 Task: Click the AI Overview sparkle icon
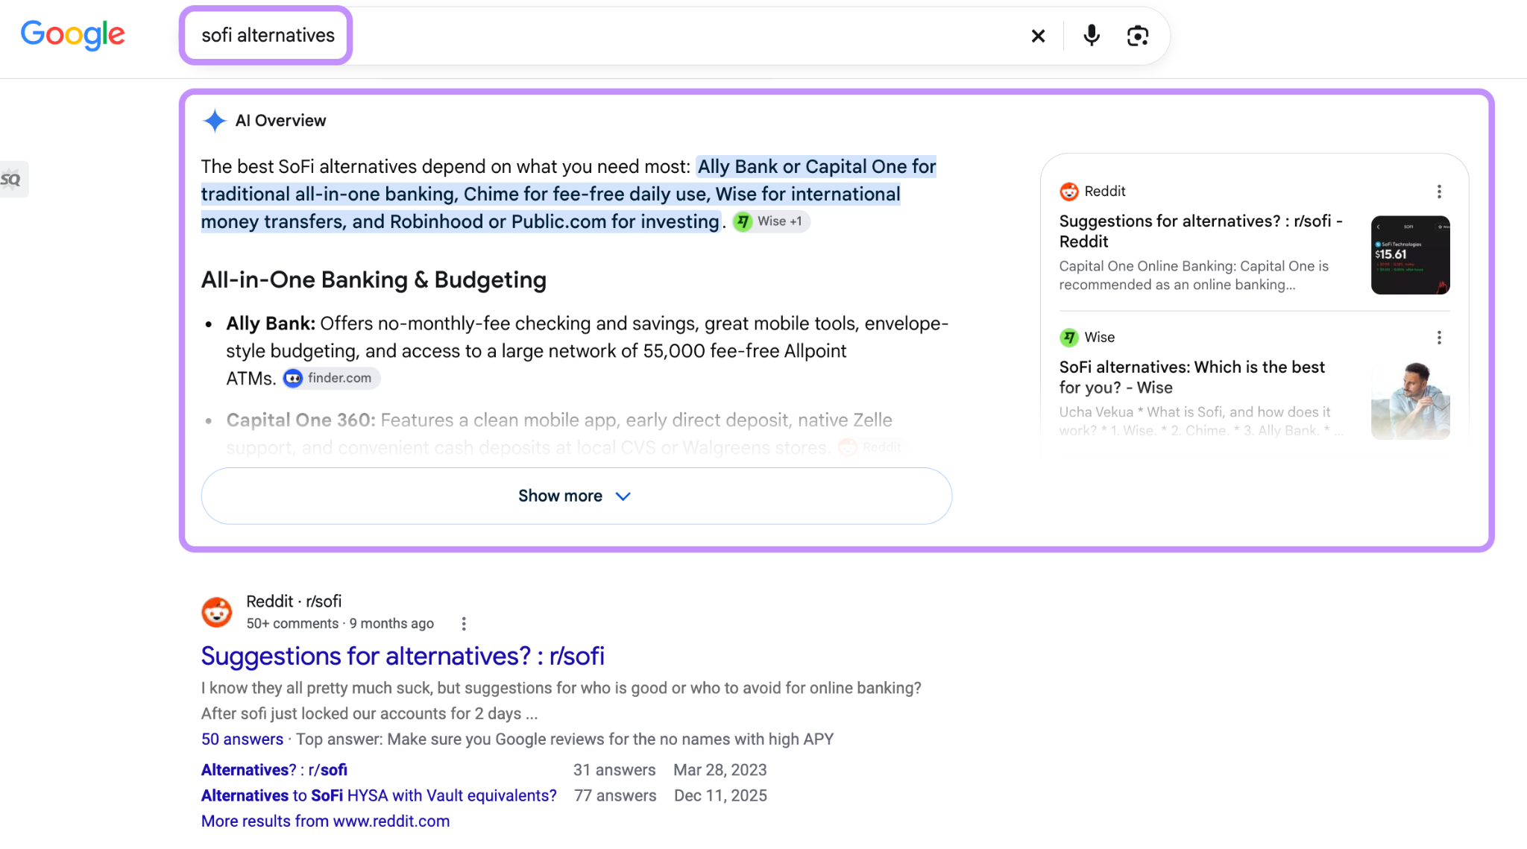[215, 121]
